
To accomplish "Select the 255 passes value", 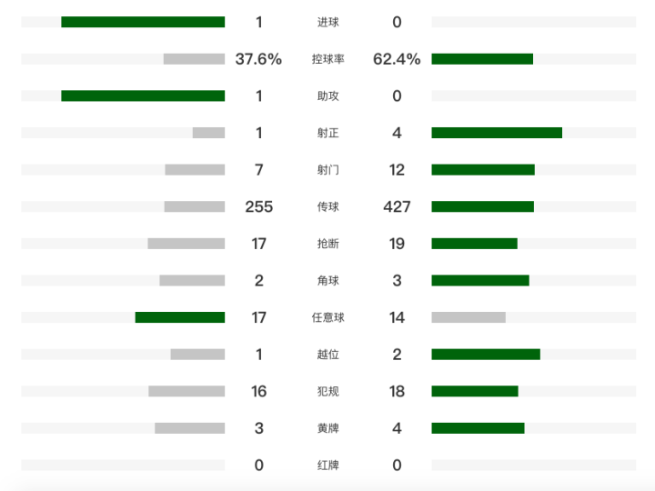I will pos(258,206).
